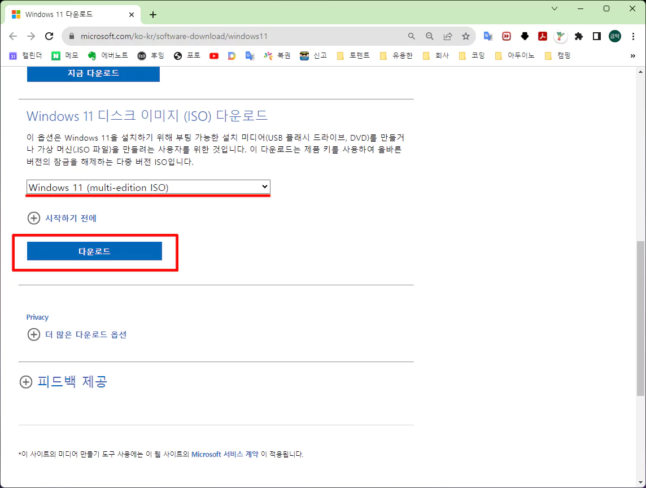Click the 지금 다운로드 button

pos(93,74)
